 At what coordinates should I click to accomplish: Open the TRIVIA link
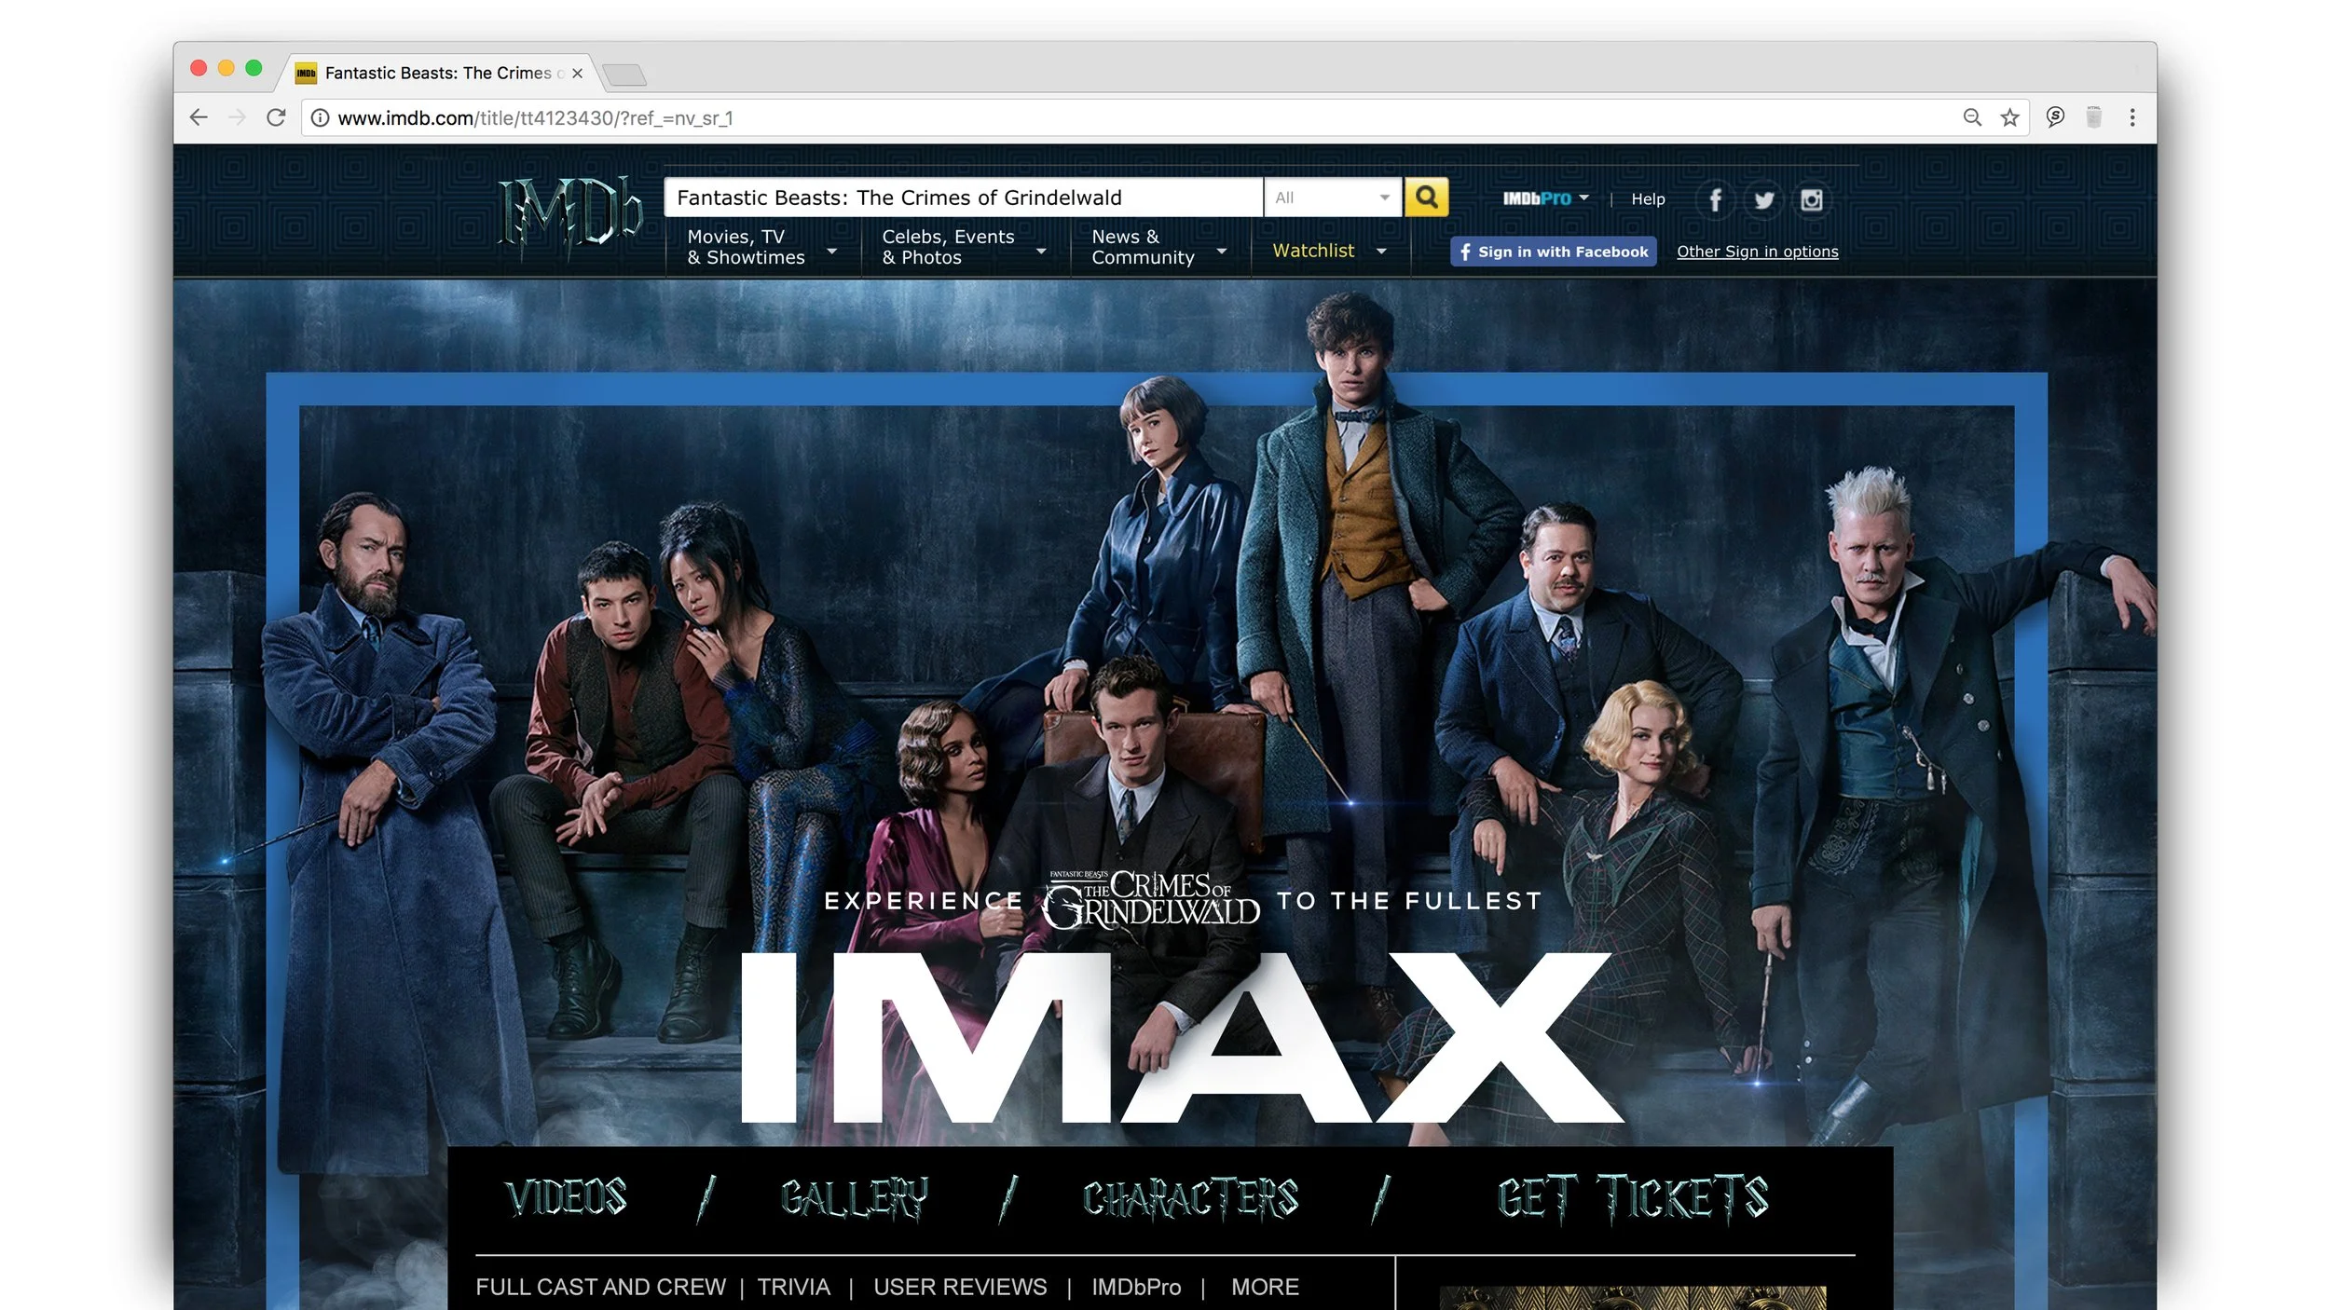(793, 1287)
